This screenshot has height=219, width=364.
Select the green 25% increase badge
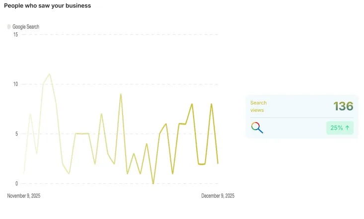point(340,128)
